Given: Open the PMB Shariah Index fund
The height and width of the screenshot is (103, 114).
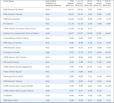Looking at the screenshot, I should click(12, 48).
